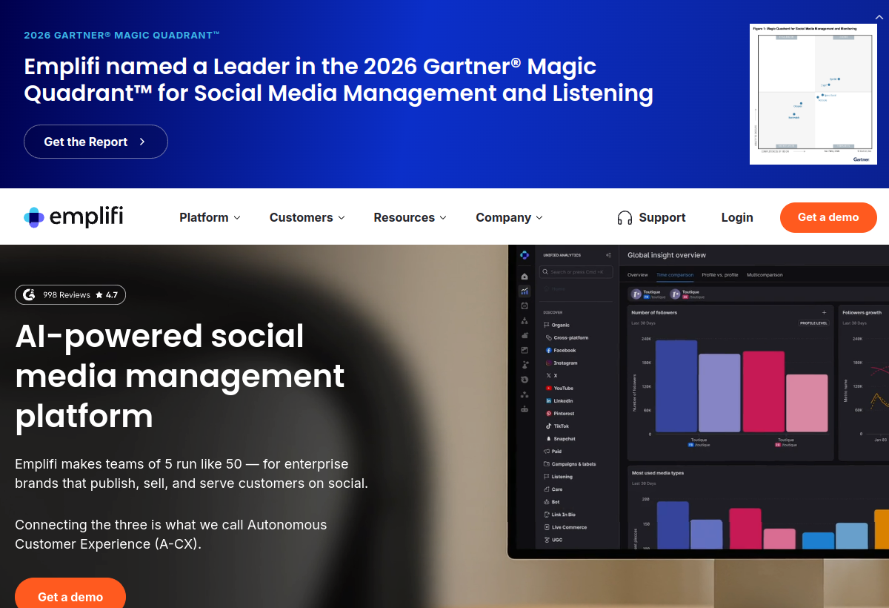Select Organic in the dashboard sidebar
Screen dimensions: 889x608
(x=556, y=325)
